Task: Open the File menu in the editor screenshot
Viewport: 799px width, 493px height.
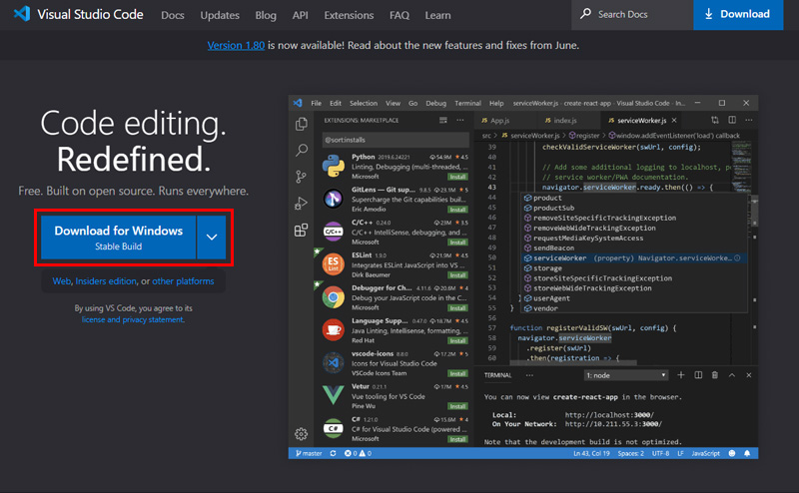Action: tap(316, 104)
